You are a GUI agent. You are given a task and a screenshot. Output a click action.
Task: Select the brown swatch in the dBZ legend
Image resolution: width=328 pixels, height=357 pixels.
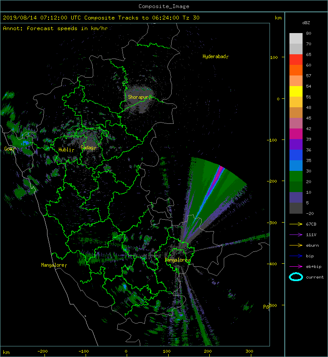[x=296, y=113]
